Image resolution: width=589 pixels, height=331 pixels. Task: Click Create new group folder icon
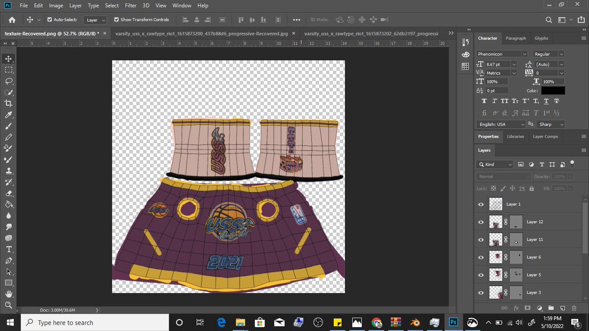(551, 308)
